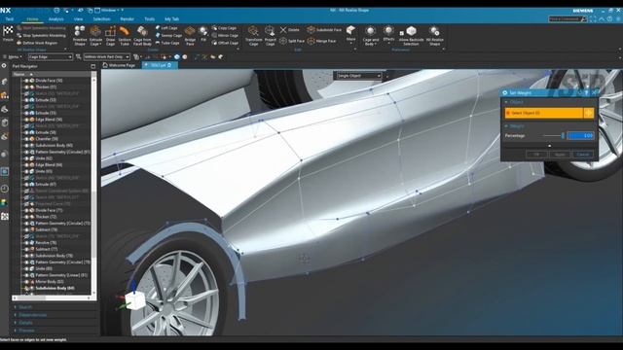
Task: Click the Tube Cage command
Action: click(167, 43)
